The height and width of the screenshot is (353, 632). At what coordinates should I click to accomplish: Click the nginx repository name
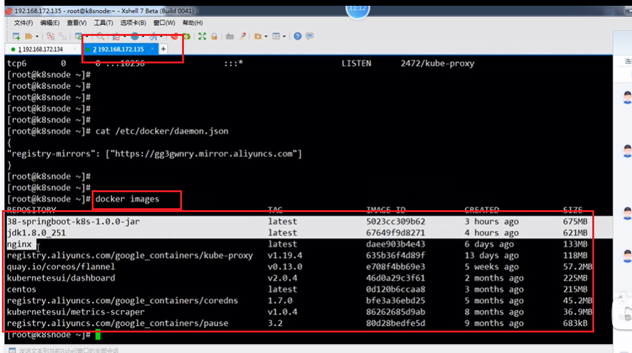tap(19, 244)
